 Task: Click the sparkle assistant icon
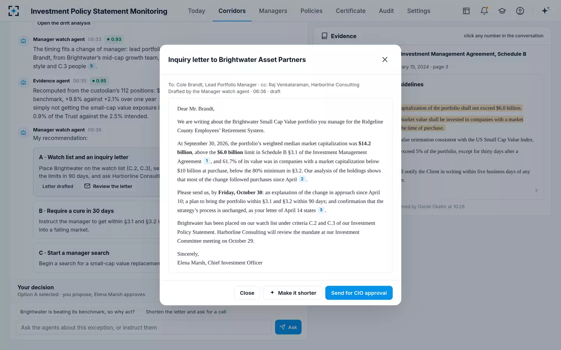[x=545, y=10]
